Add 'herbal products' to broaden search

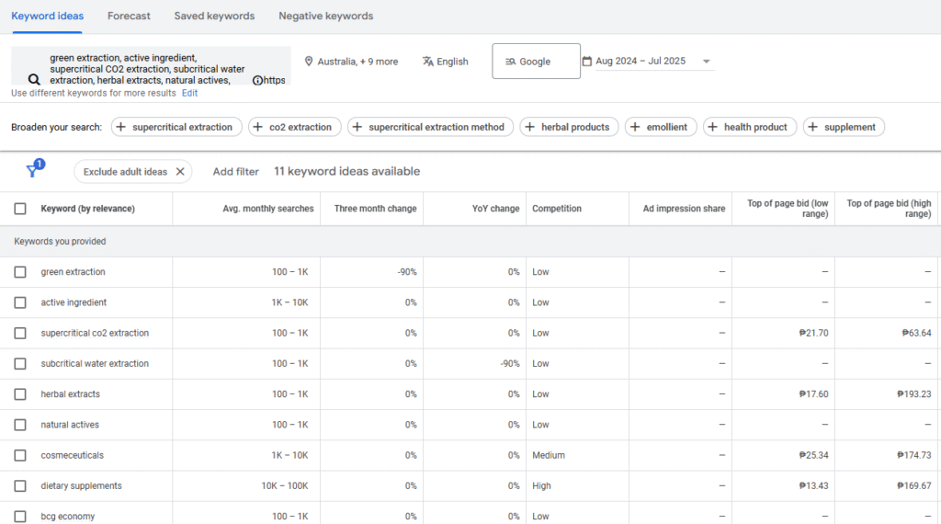pyautogui.click(x=566, y=127)
